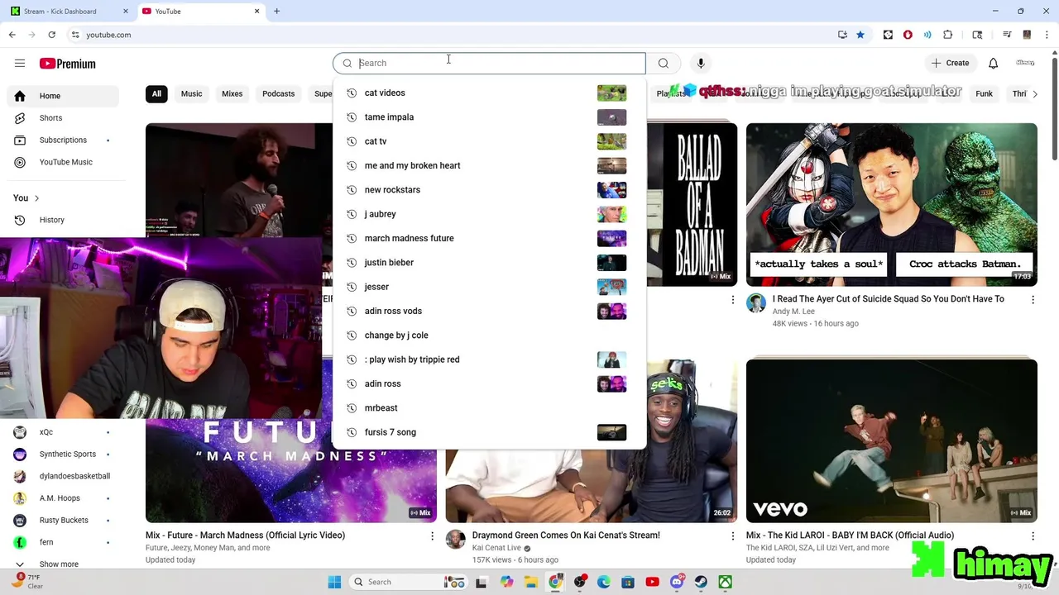Choose 'adin ross vods' suggestion
The height and width of the screenshot is (595, 1059).
(488, 311)
